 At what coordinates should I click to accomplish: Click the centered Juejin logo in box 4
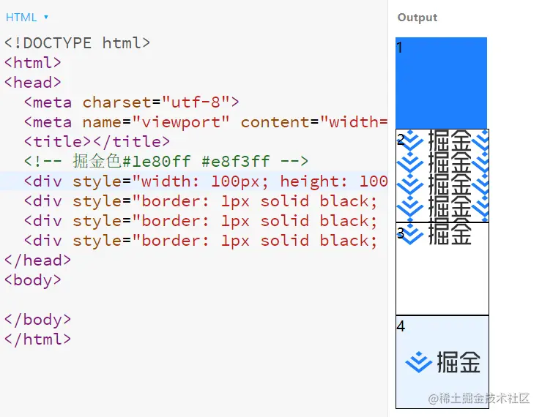click(443, 362)
